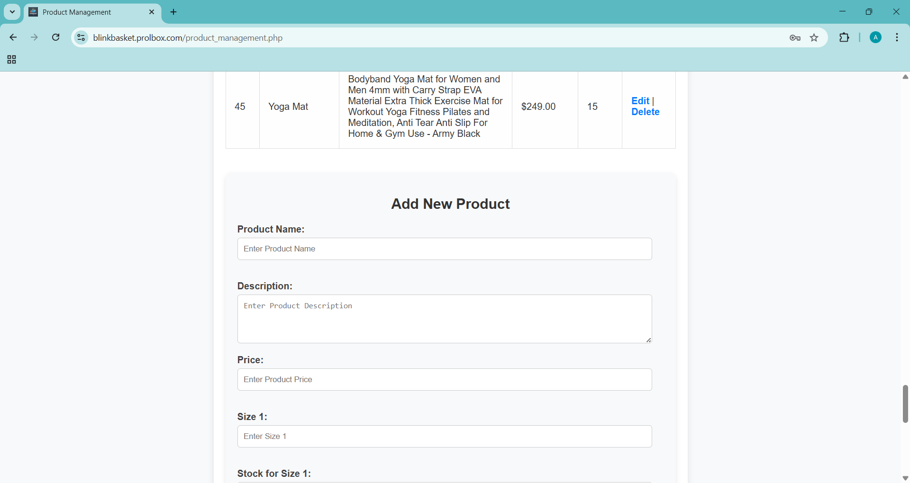Viewport: 910px width, 483px height.
Task: Open a new browser tab
Action: 173,12
